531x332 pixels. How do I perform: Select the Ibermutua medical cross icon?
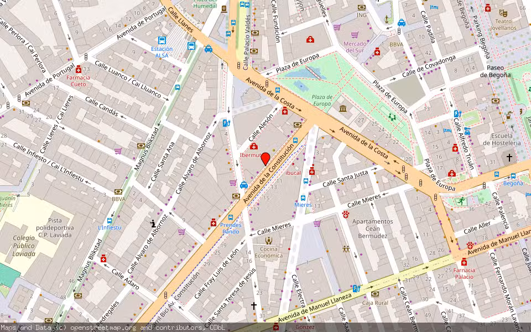(x=253, y=147)
